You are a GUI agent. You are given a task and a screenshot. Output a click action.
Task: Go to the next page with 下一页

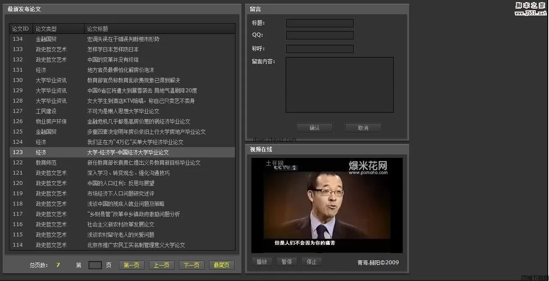(x=191, y=265)
